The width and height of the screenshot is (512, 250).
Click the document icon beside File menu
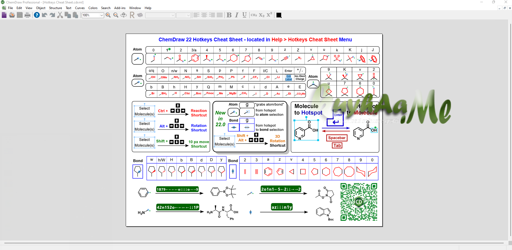tap(4, 8)
